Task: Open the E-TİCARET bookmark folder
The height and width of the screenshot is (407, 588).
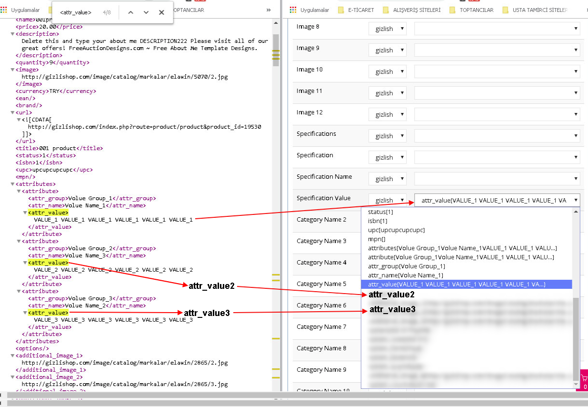Action: 356,10
